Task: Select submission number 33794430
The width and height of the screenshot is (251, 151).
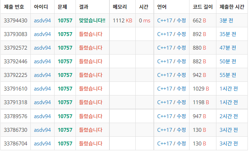Action: coord(15,21)
